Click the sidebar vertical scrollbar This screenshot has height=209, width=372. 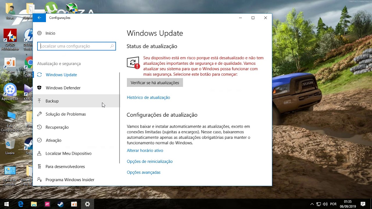(x=120, y=118)
